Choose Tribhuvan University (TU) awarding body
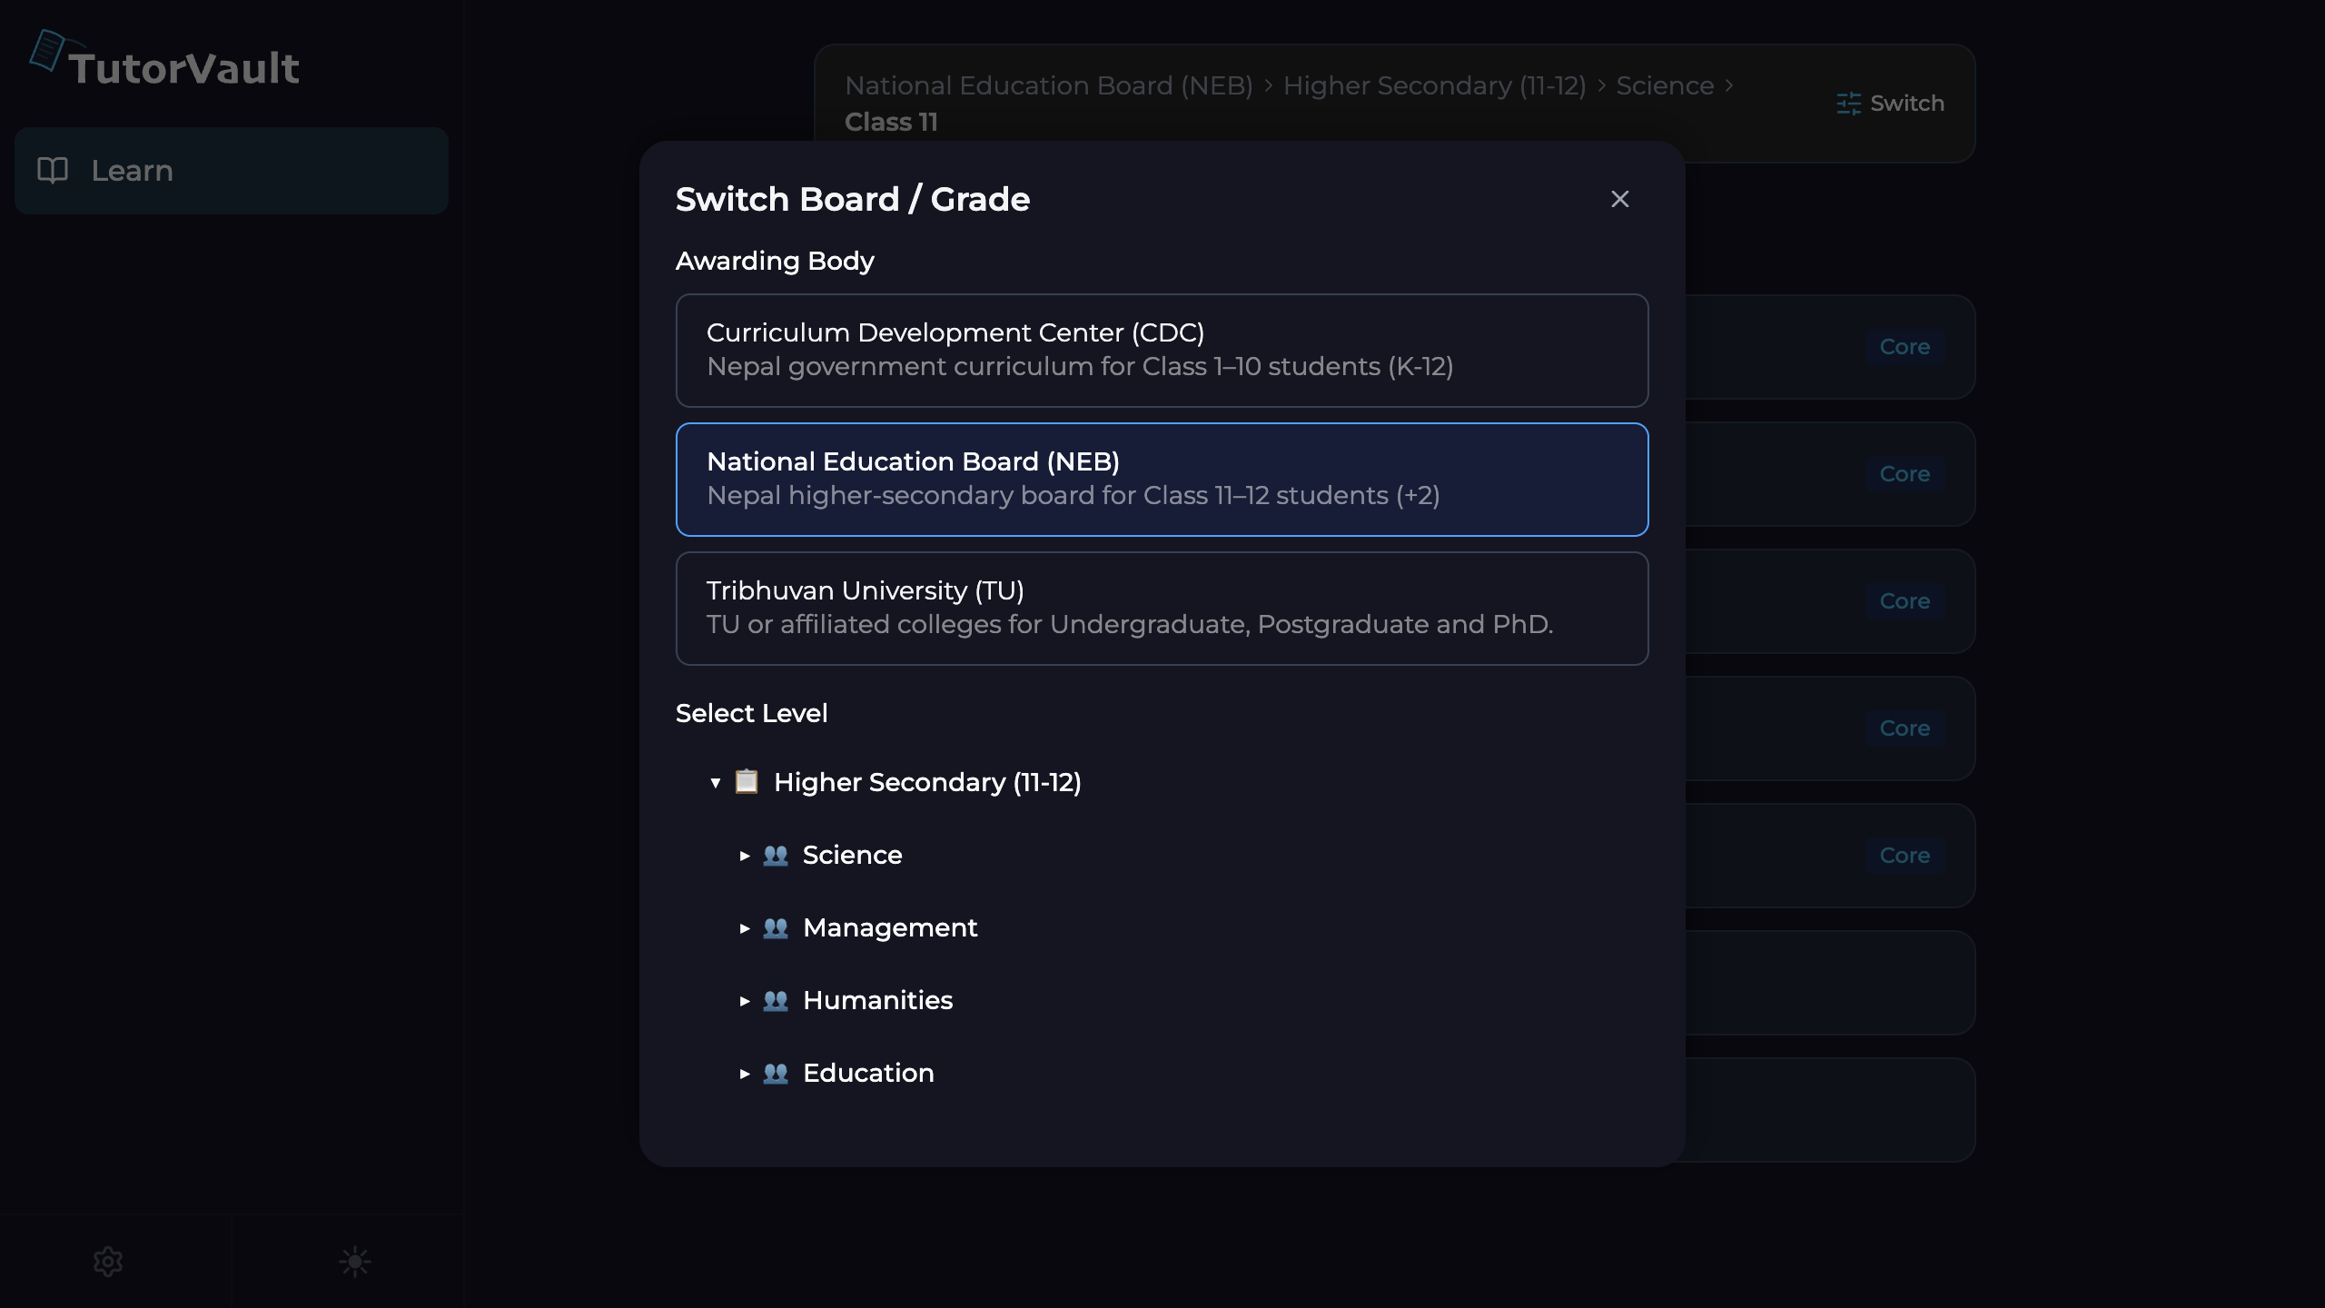 pyautogui.click(x=1162, y=608)
